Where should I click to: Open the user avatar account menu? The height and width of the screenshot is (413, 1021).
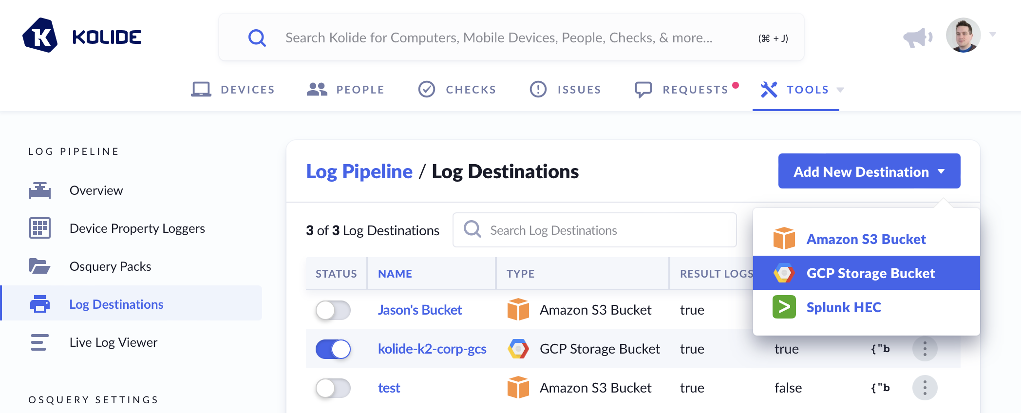click(964, 36)
